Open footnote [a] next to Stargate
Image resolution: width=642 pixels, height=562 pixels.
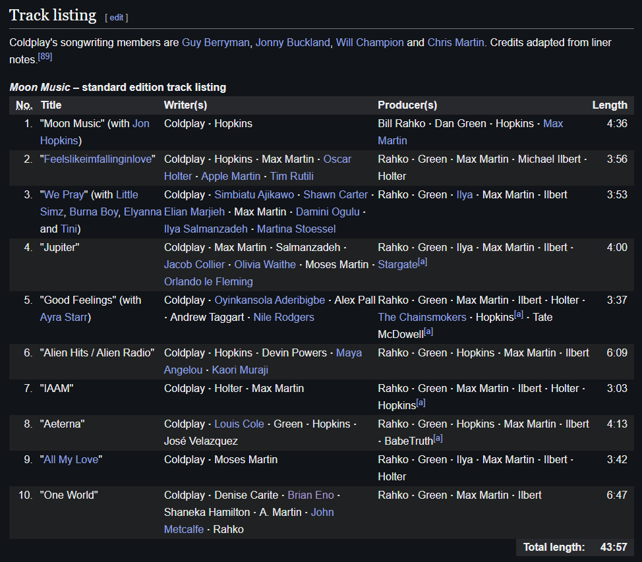click(423, 262)
